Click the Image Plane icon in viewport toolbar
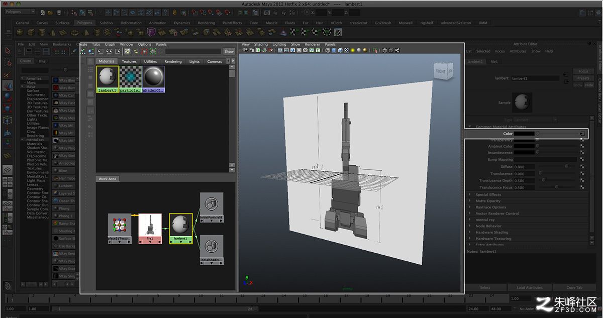The width and height of the screenshot is (603, 318). coord(264,50)
